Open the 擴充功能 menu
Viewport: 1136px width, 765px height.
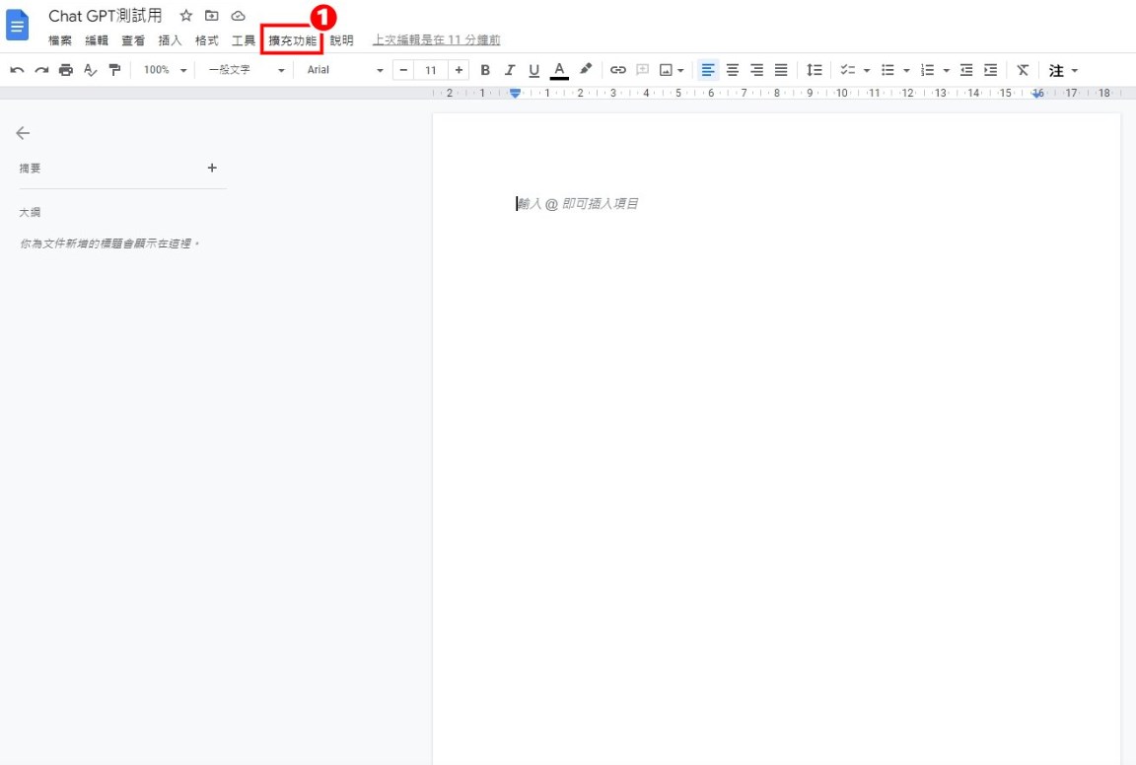(292, 40)
